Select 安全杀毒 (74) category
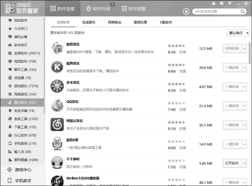 tap(22, 111)
